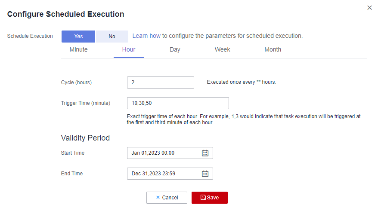Click the Trigger Time help text

(x=244, y=119)
